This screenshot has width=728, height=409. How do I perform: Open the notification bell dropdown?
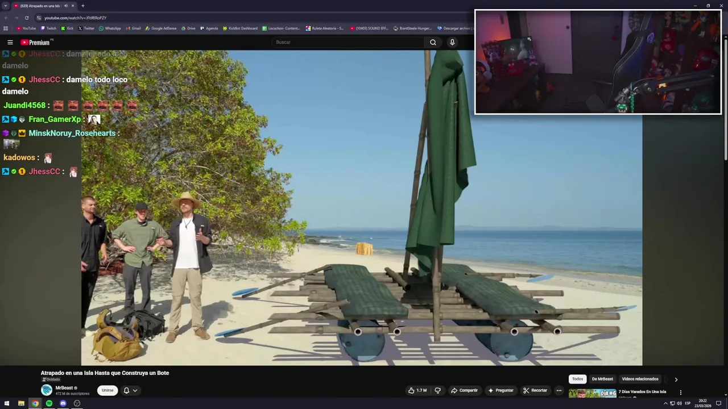pyautogui.click(x=130, y=390)
